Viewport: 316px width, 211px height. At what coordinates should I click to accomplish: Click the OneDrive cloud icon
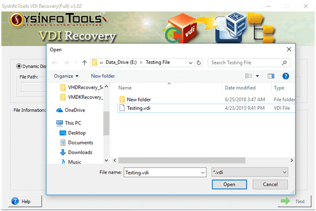[x=59, y=110]
